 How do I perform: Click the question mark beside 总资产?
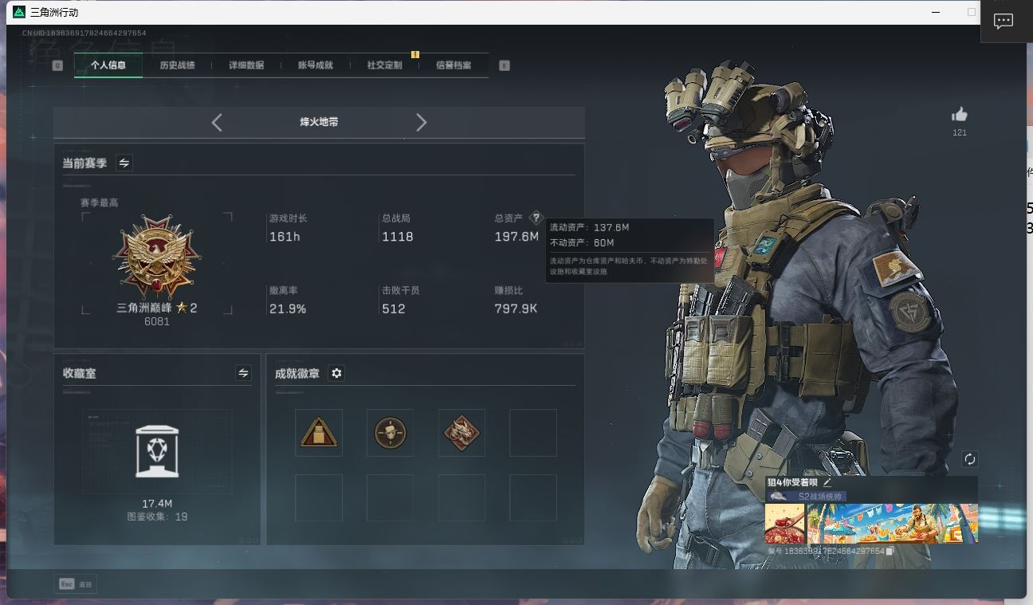pos(536,218)
